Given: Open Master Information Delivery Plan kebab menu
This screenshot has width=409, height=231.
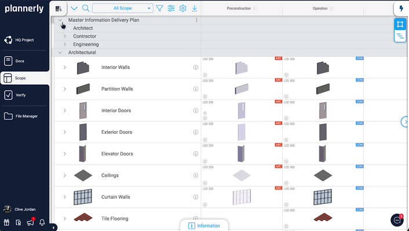Looking at the screenshot, I should coord(196,20).
